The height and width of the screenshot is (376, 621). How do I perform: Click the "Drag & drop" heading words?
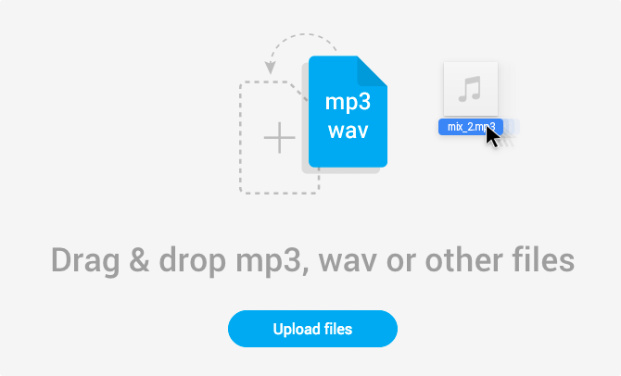click(x=139, y=260)
